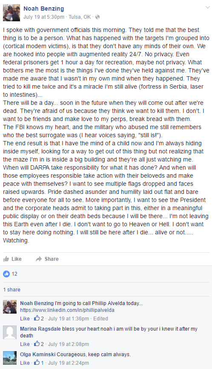Click thumbs-up count on Olga Kaminski's comment
212x369 pixels.
pos(39,363)
